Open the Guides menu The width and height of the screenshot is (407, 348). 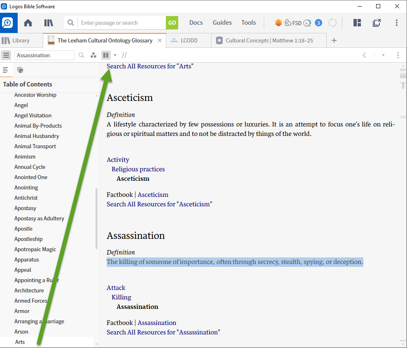click(222, 23)
